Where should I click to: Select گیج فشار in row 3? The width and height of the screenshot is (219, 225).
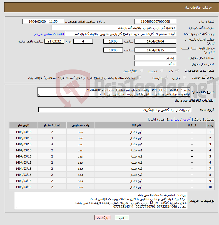[x=136, y=144]
